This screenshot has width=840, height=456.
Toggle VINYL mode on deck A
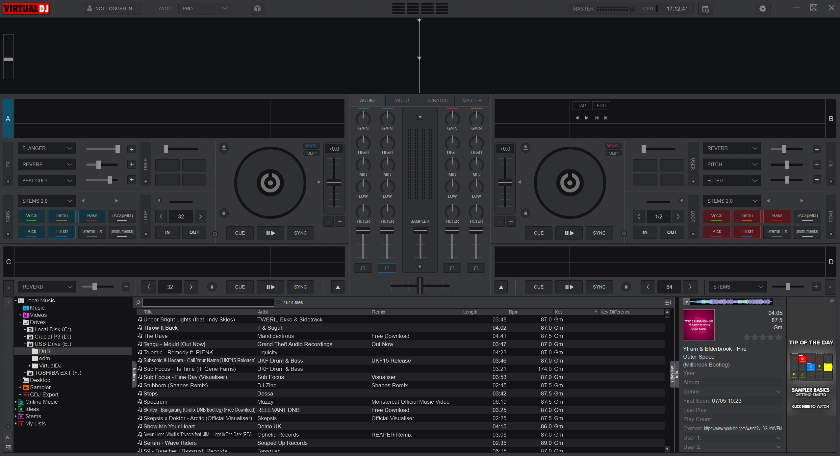click(x=311, y=146)
